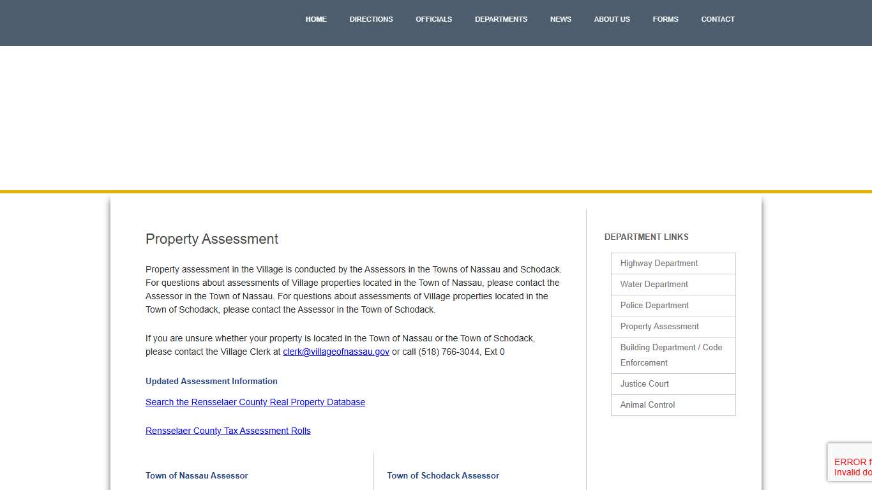Open the Police Department link
Image resolution: width=872 pixels, height=490 pixels.
(x=654, y=305)
